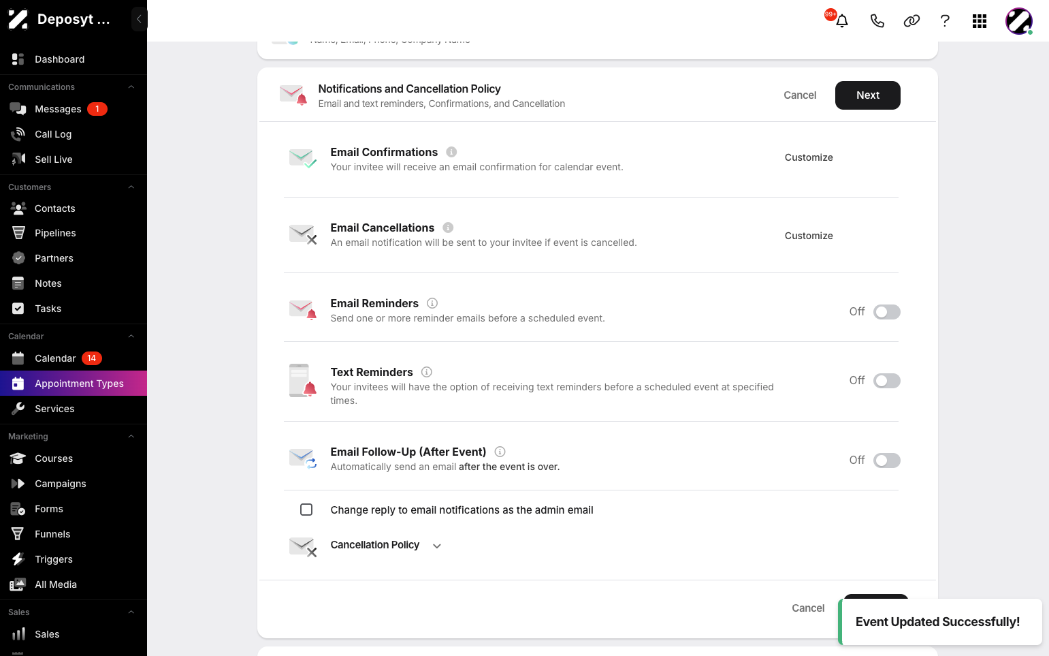Go to Contacts in the sidebar
Screen dimensions: 1049x656
[x=74, y=208]
